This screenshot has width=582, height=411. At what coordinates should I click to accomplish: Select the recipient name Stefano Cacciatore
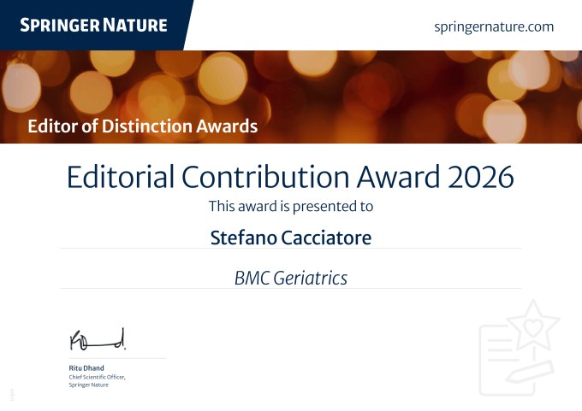pyautogui.click(x=291, y=238)
